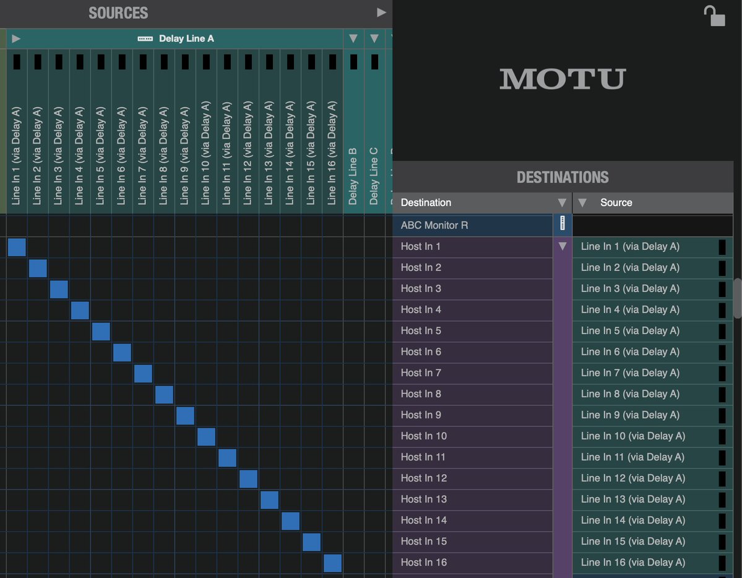Click the Delay Line A group header
742x578 pixels.
click(175, 38)
